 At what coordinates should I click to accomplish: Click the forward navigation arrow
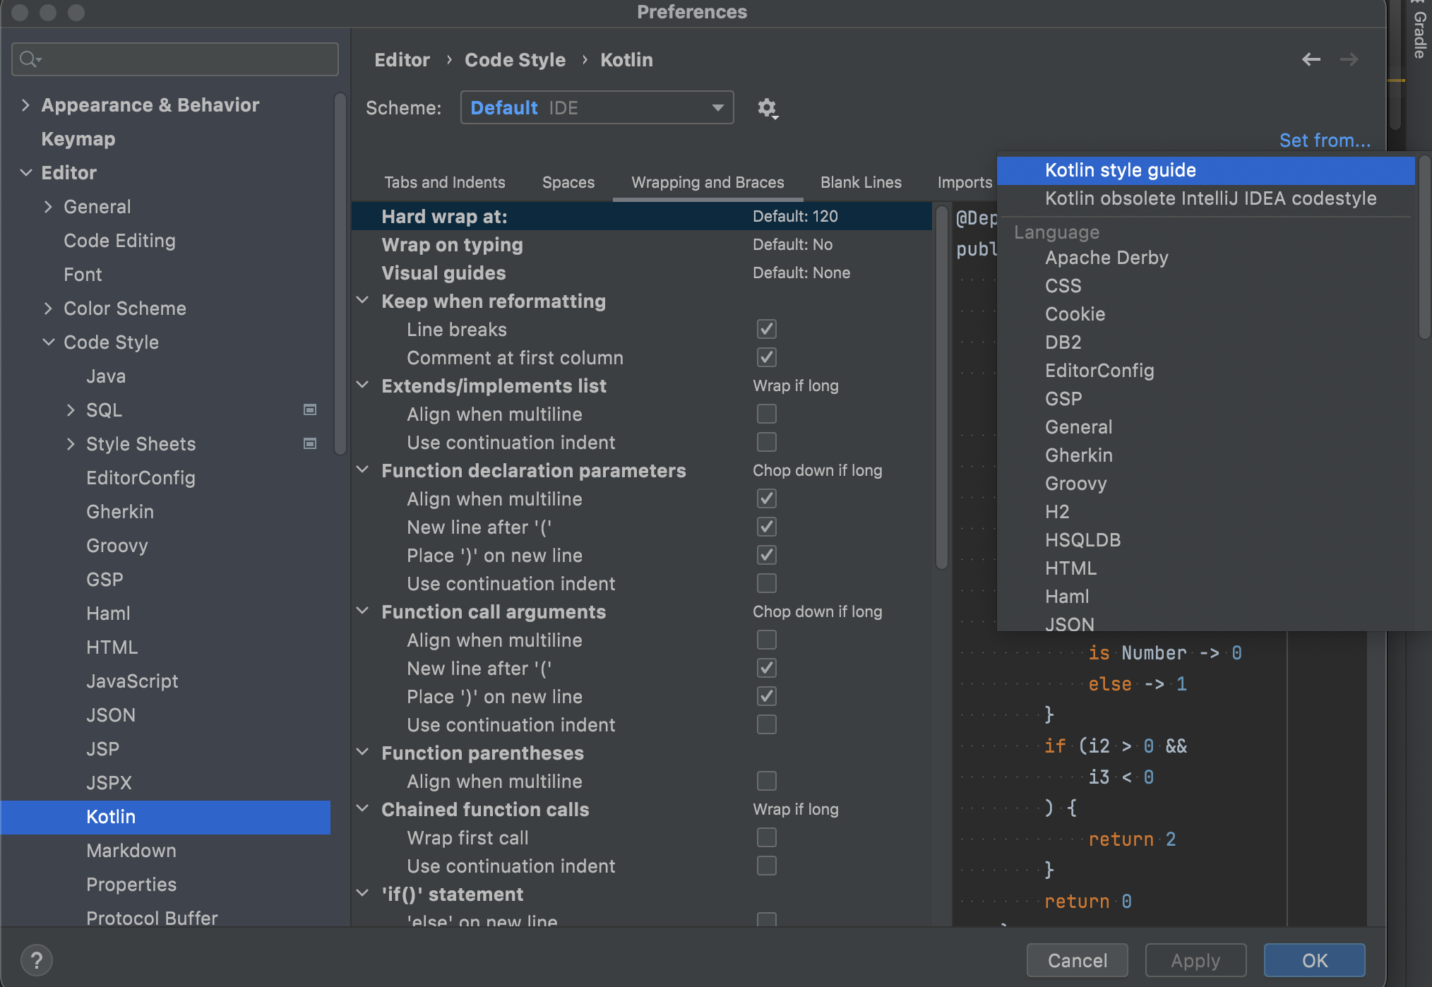[x=1349, y=60]
